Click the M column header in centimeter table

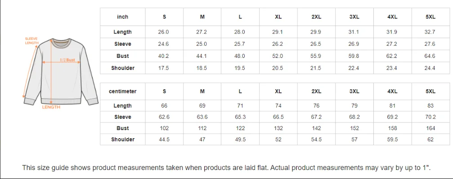(202, 91)
